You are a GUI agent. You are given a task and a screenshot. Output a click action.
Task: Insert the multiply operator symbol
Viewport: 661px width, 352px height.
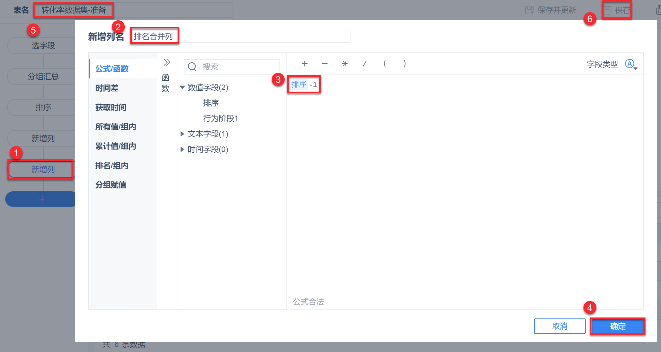345,64
